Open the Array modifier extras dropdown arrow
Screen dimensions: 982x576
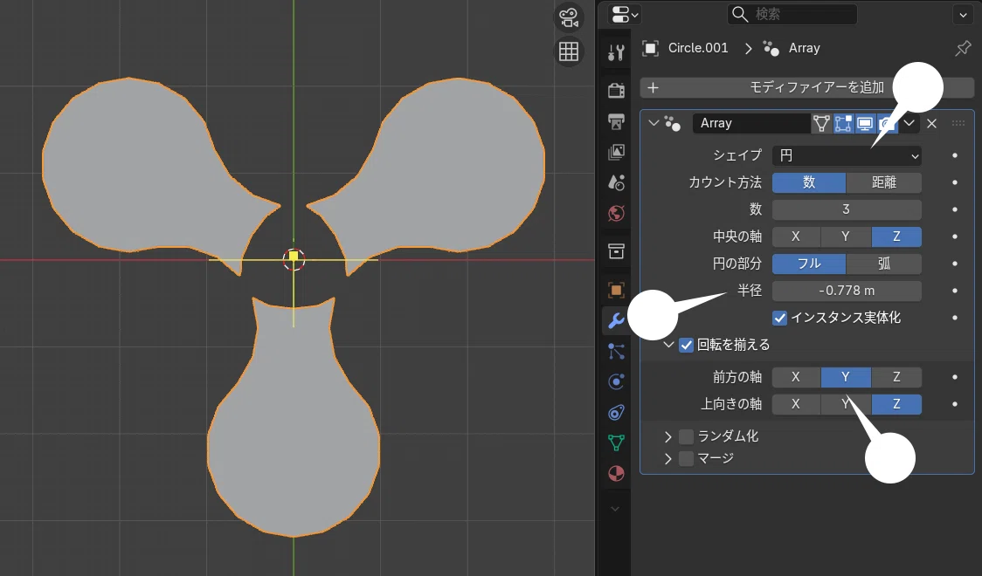click(x=909, y=123)
